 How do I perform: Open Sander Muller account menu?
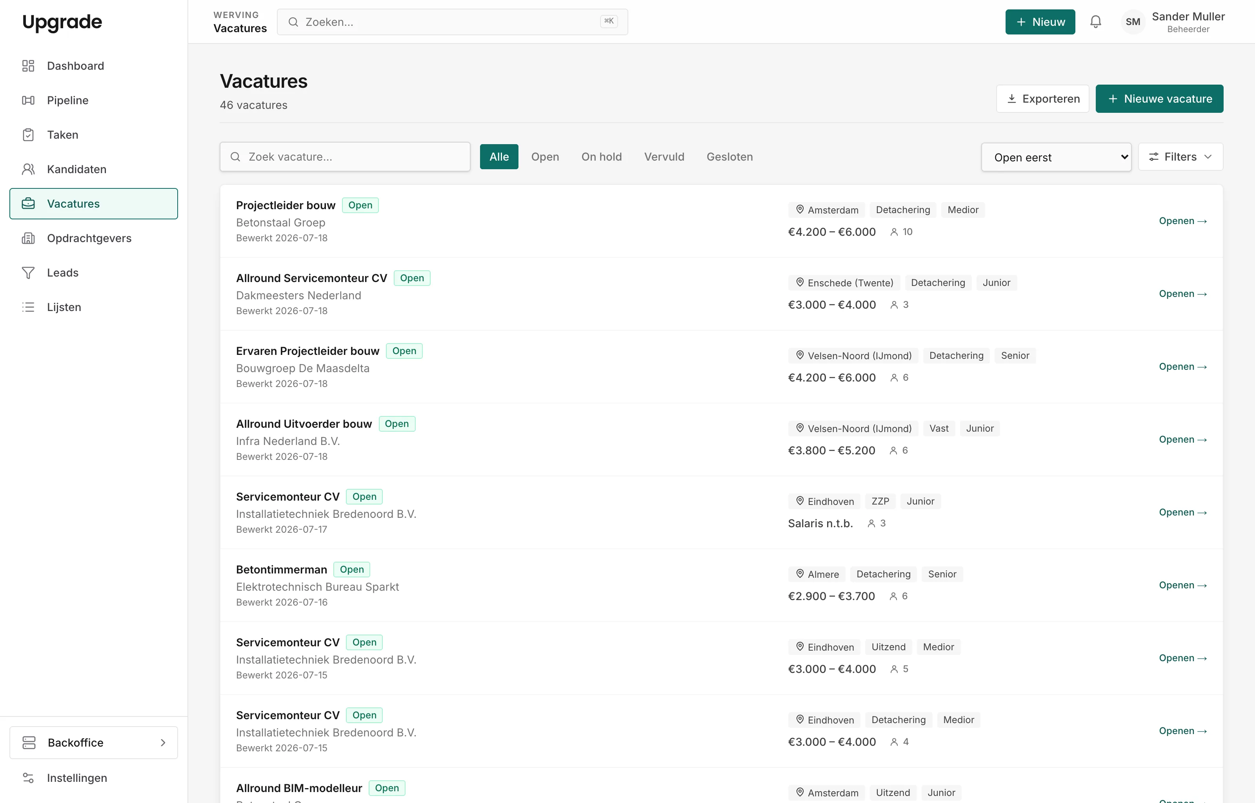(x=1173, y=22)
